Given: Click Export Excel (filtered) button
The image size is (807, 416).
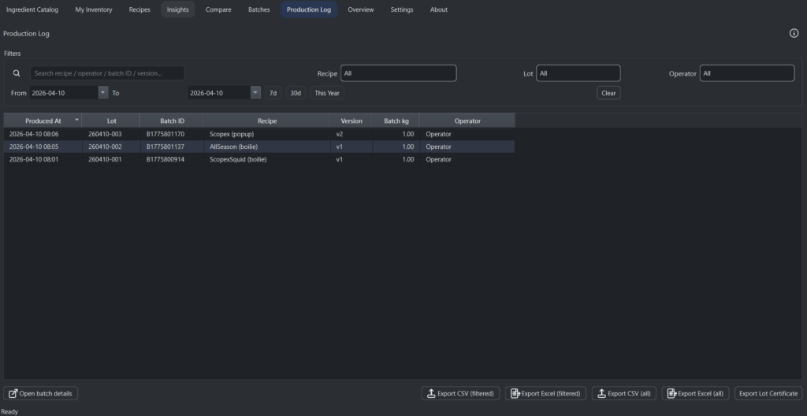Looking at the screenshot, I should click(x=546, y=393).
